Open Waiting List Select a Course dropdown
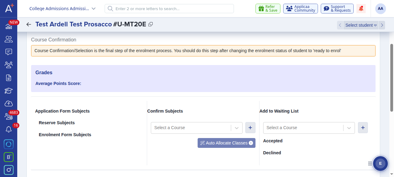The height and width of the screenshot is (177, 394). pos(309,128)
